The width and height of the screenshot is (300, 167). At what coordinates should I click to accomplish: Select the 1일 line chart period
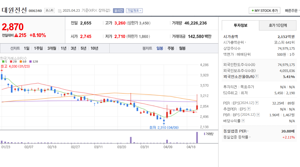(x=26, y=48)
